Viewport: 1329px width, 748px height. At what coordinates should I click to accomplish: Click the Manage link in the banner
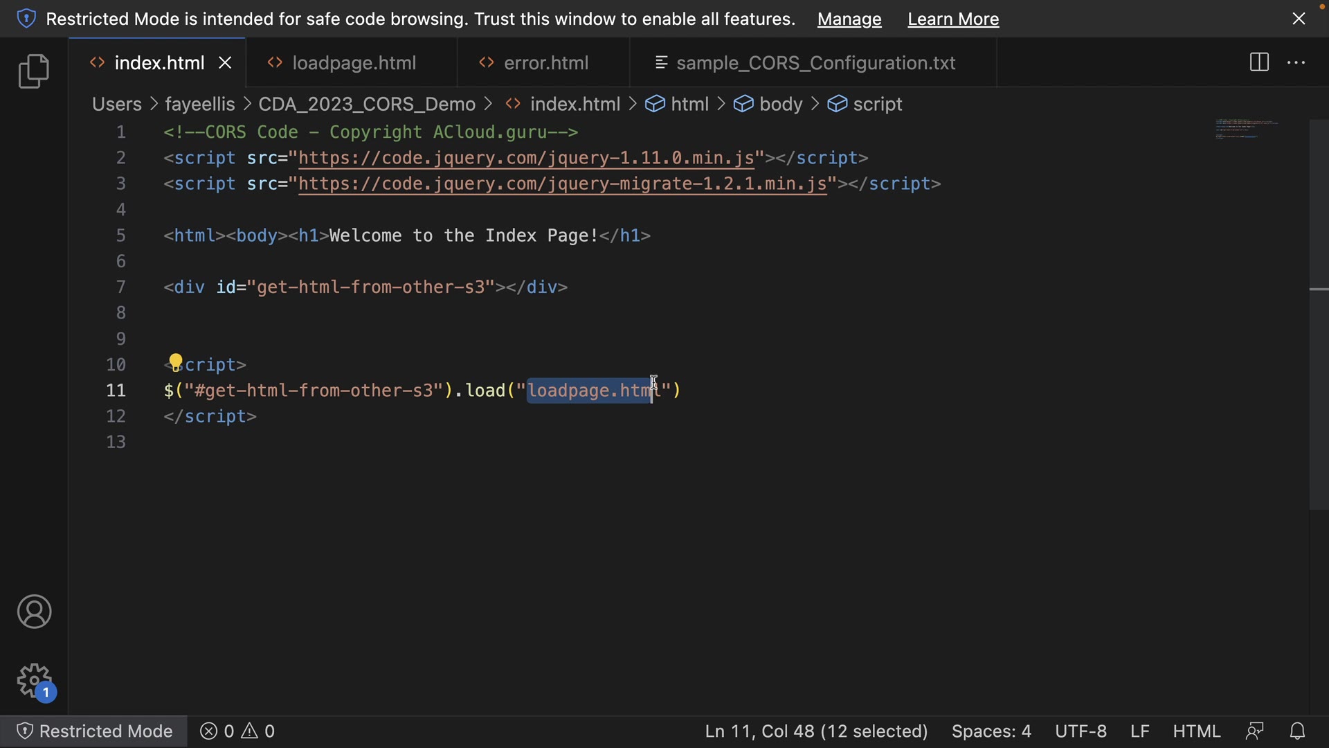(849, 19)
